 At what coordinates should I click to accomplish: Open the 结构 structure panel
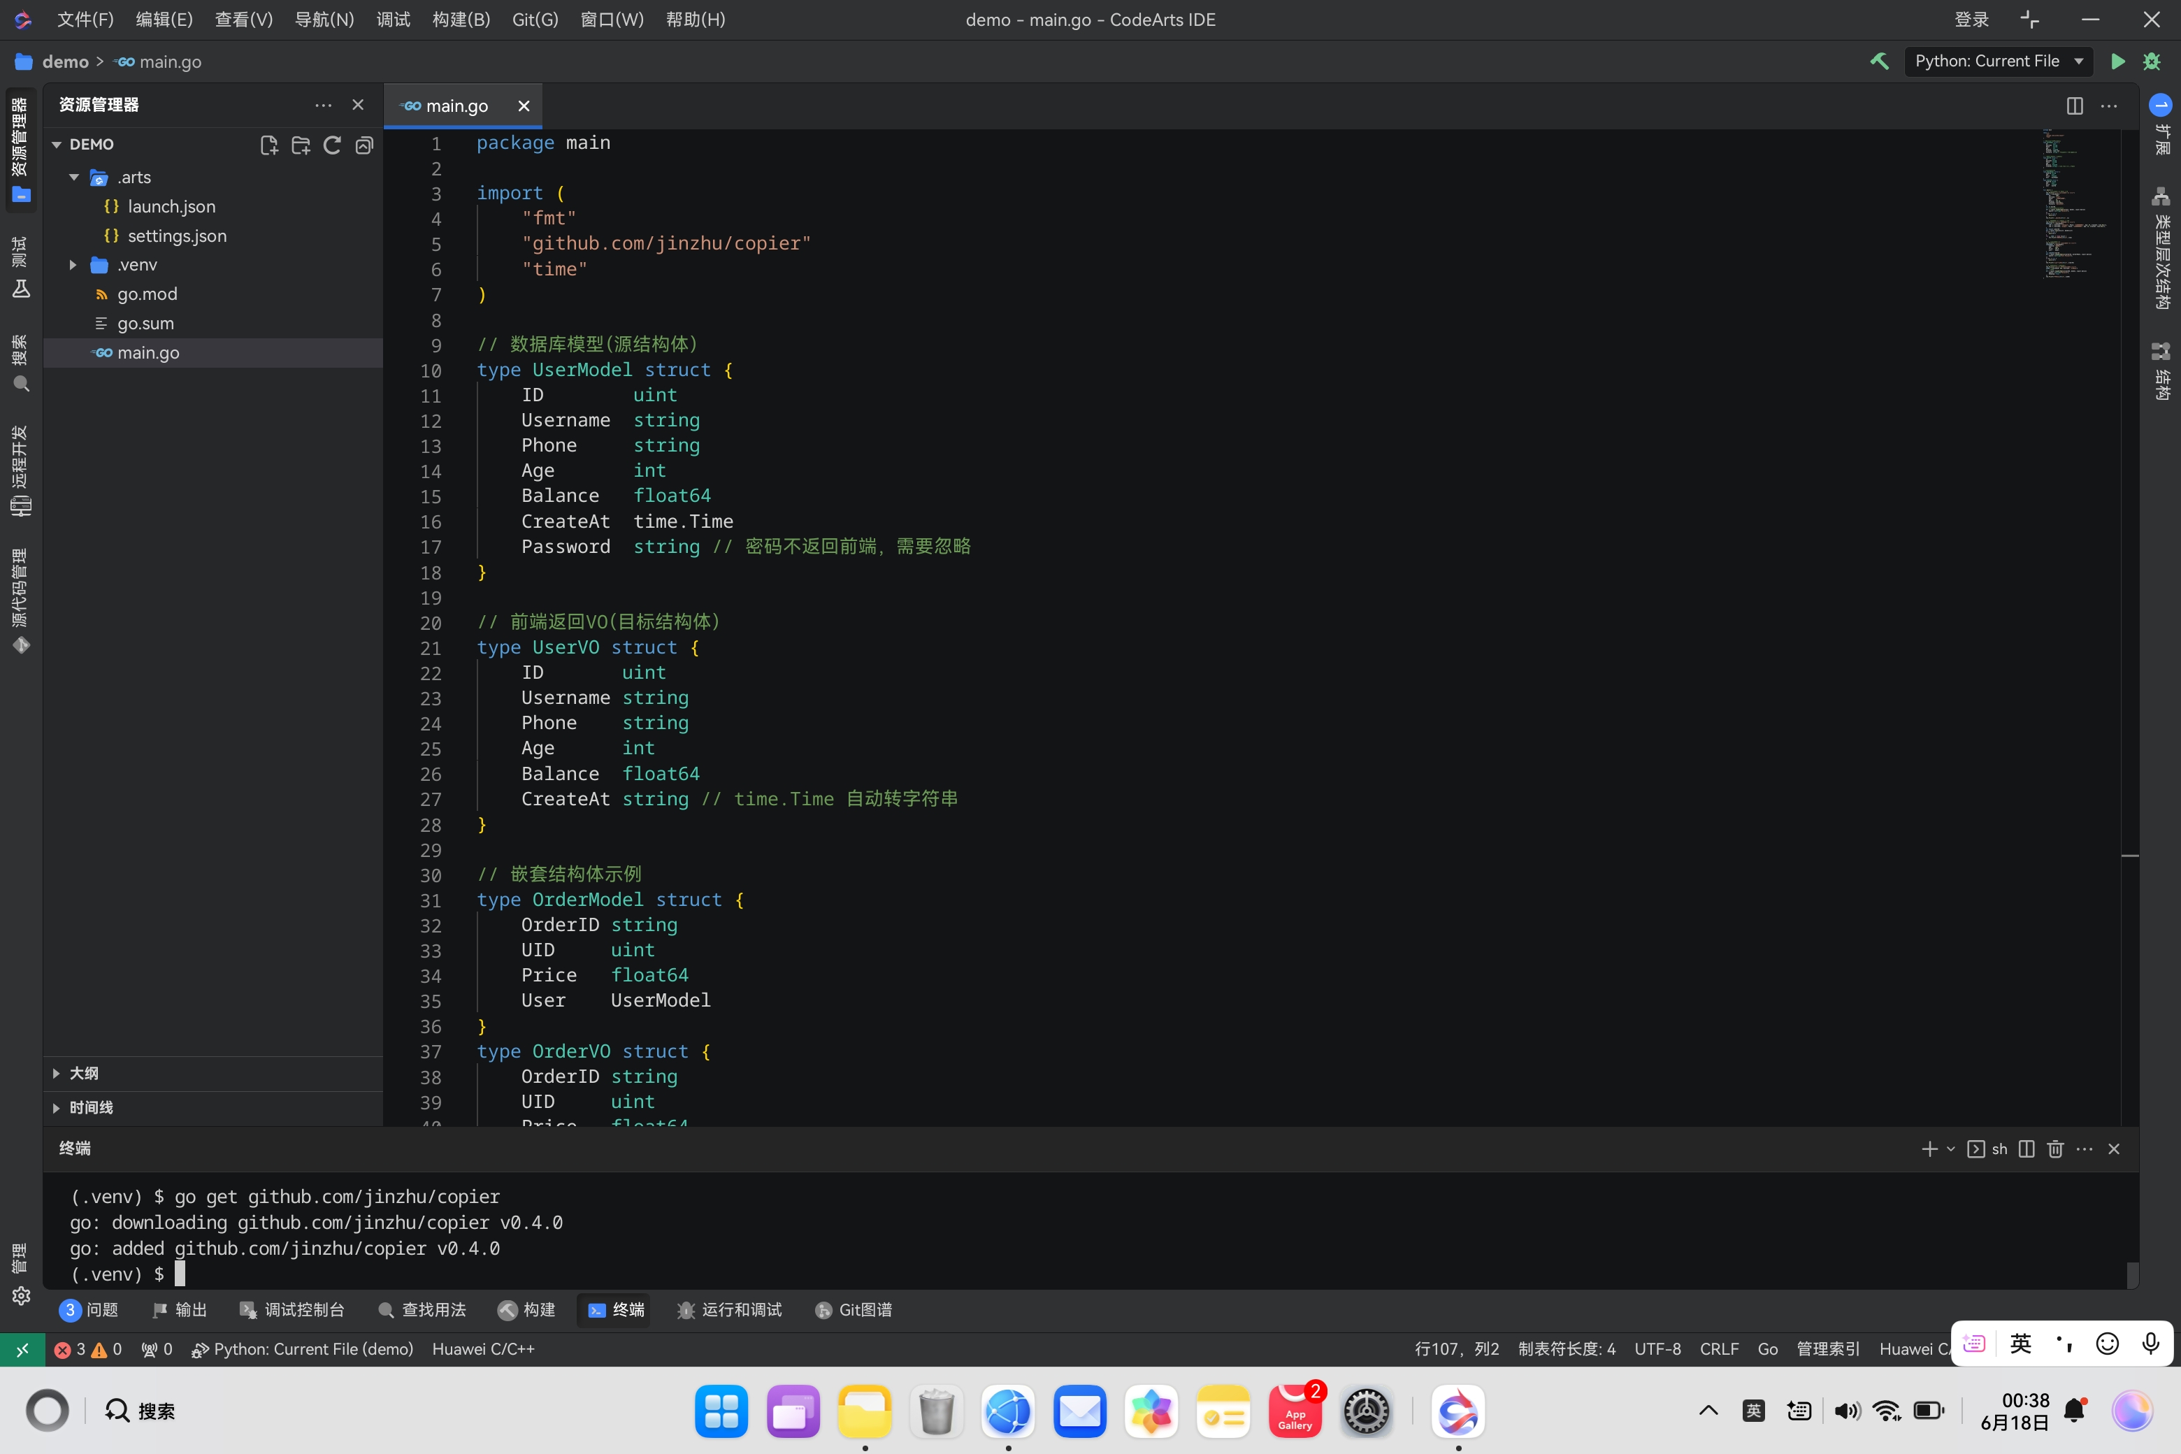coord(2161,371)
